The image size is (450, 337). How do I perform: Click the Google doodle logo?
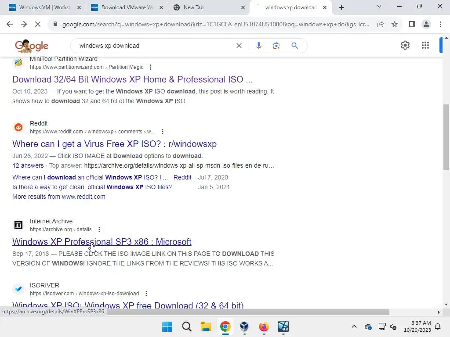(31, 46)
